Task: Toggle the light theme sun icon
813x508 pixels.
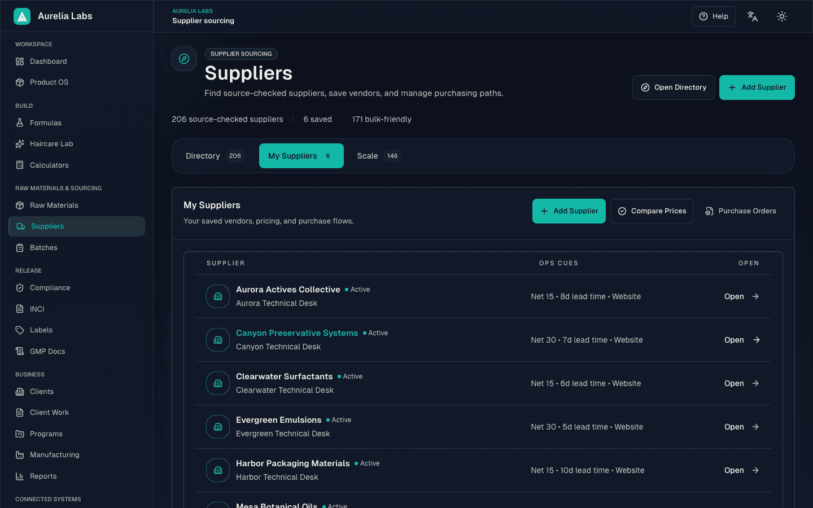Action: (782, 16)
